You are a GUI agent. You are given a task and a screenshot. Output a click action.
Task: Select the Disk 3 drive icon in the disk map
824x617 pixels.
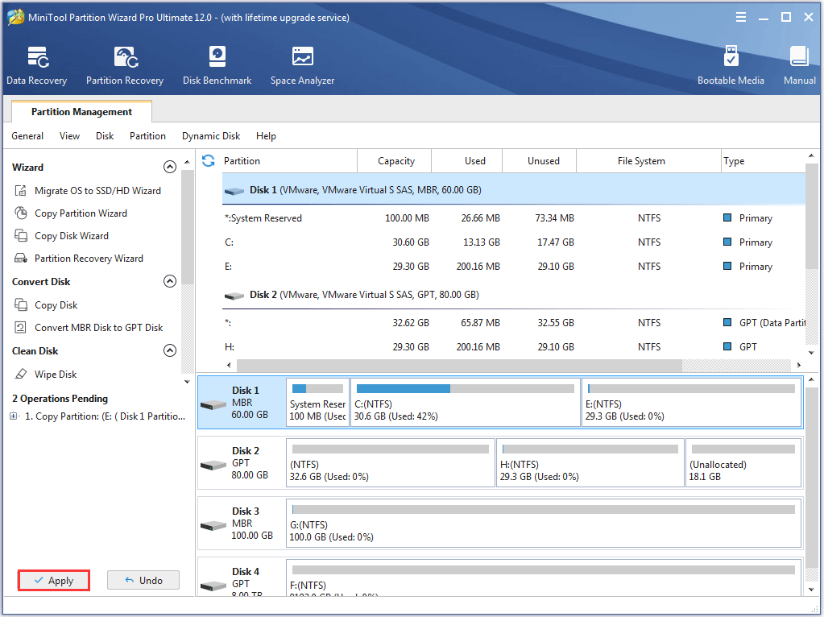click(213, 525)
